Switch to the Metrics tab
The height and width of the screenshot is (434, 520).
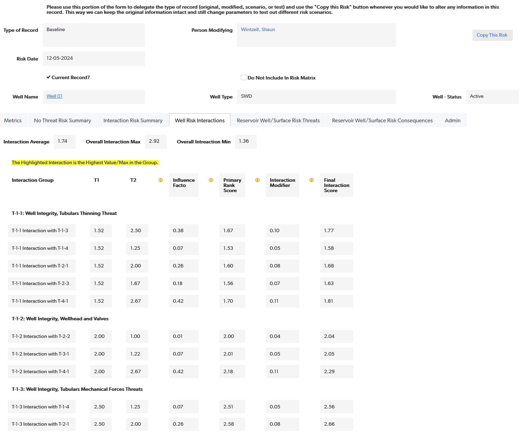13,121
